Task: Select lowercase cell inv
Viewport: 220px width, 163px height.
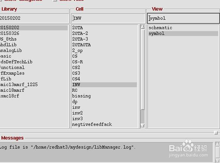Action: (76, 107)
